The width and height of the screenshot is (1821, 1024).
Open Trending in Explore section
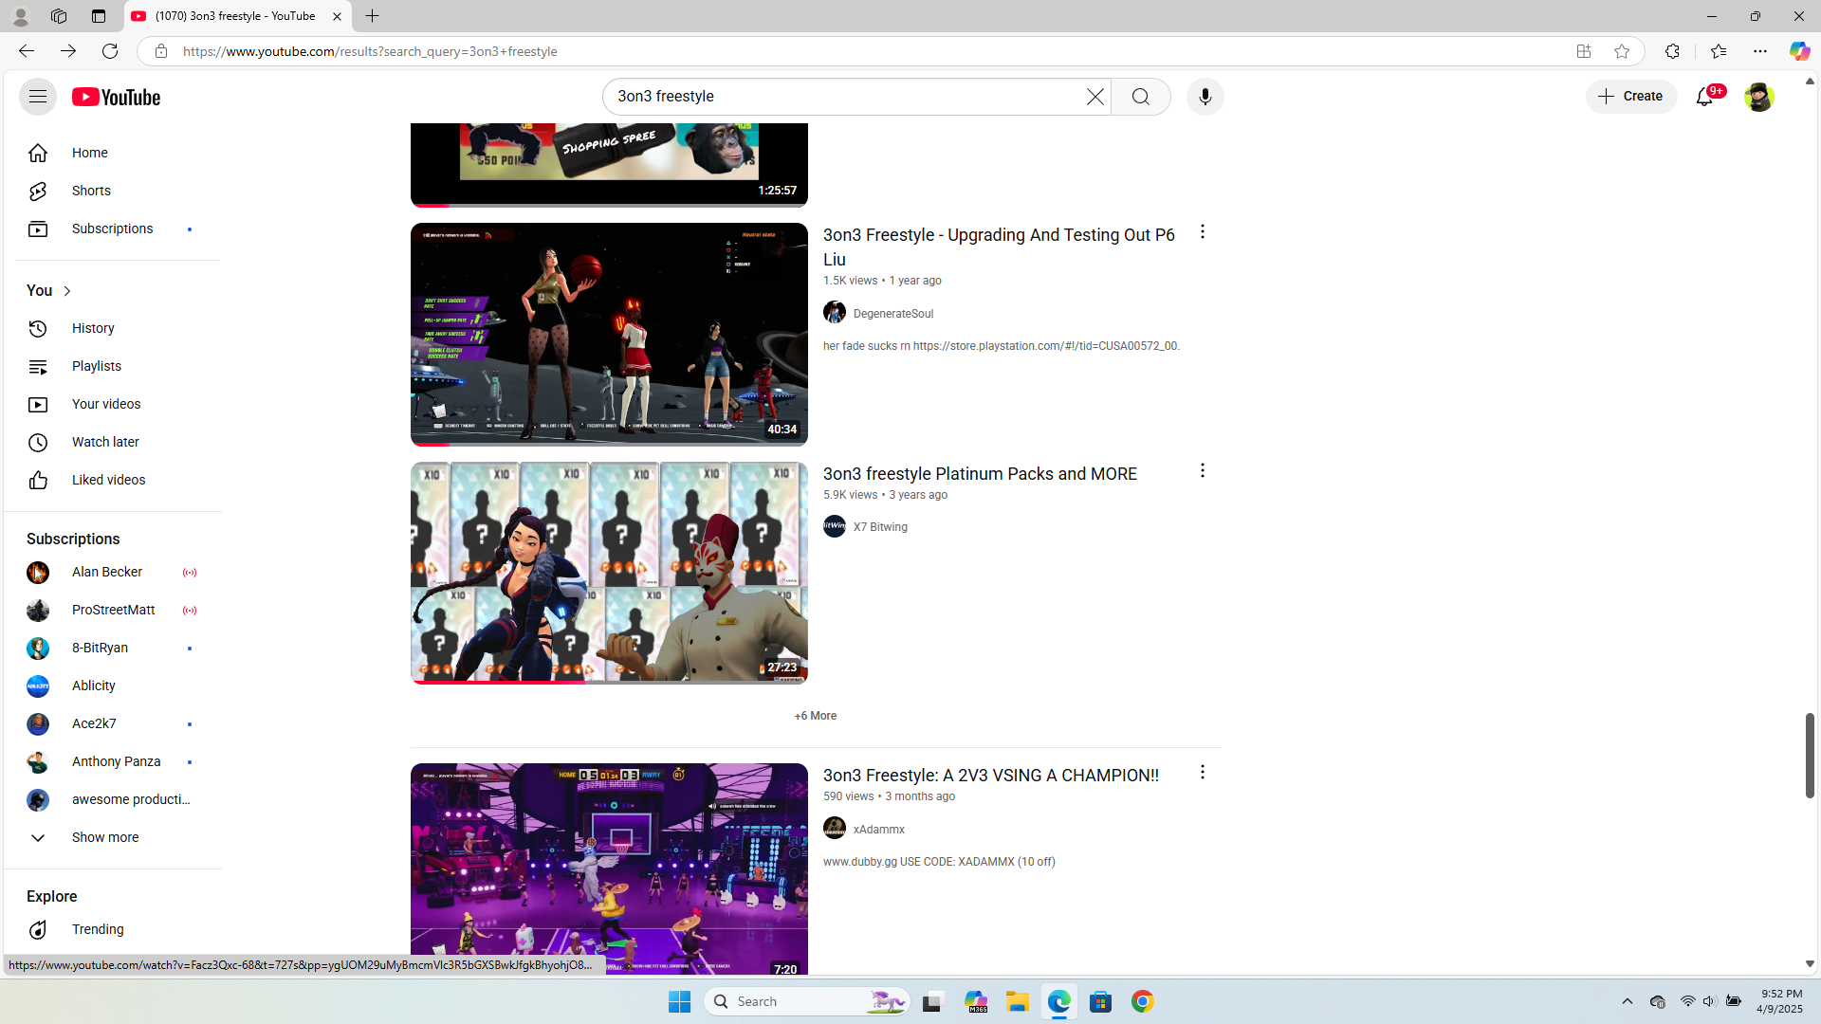pyautogui.click(x=112, y=929)
